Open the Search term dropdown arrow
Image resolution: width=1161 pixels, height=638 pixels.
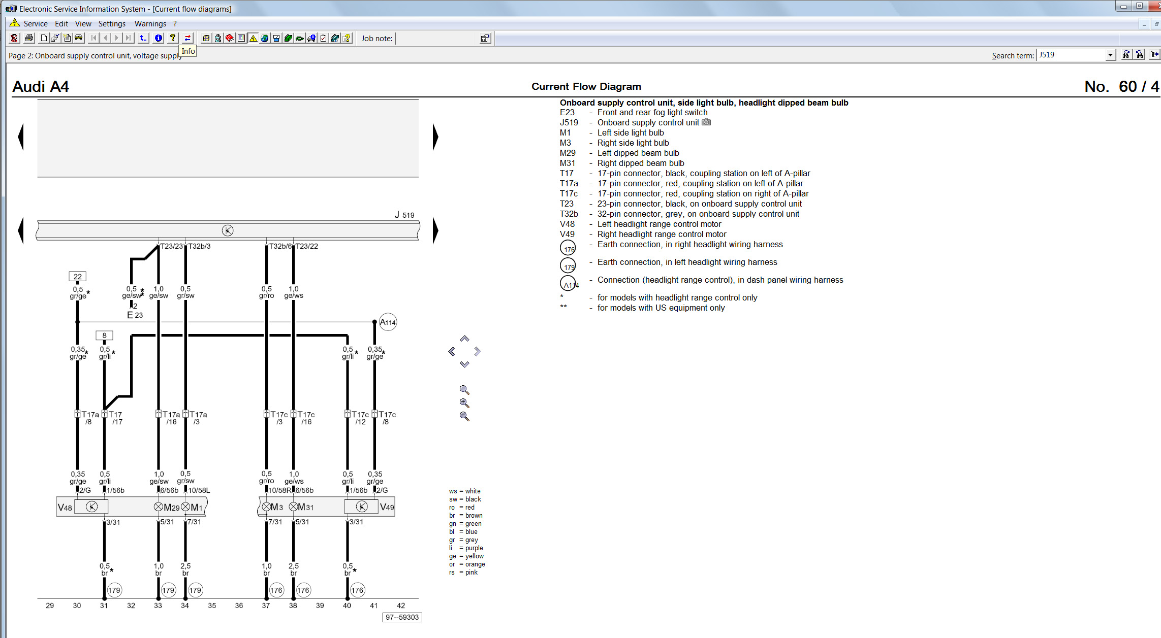(1110, 55)
